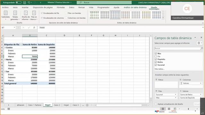Click the field list Buscar input

click(177, 48)
